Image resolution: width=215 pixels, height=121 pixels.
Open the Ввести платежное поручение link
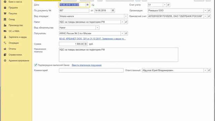87,65
